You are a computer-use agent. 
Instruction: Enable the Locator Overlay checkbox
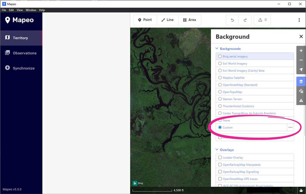pos(220,157)
